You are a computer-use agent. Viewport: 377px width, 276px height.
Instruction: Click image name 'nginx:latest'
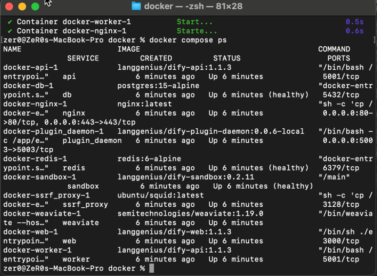144,104
